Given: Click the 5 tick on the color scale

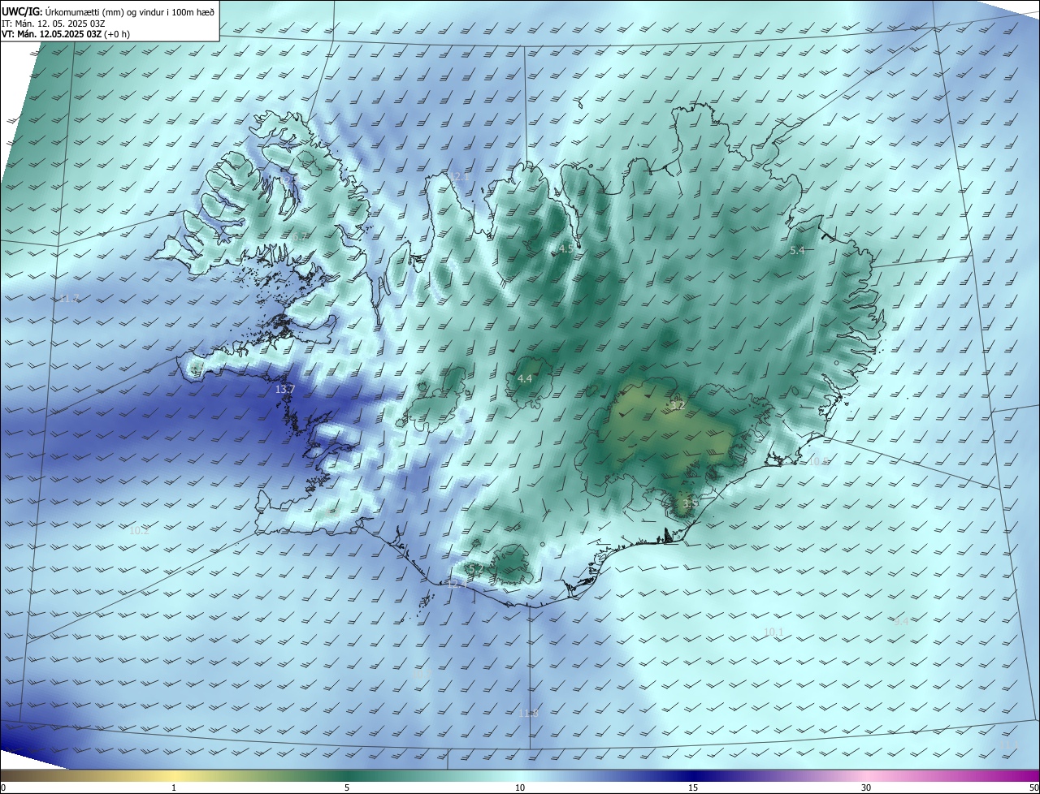Looking at the screenshot, I should tap(347, 788).
